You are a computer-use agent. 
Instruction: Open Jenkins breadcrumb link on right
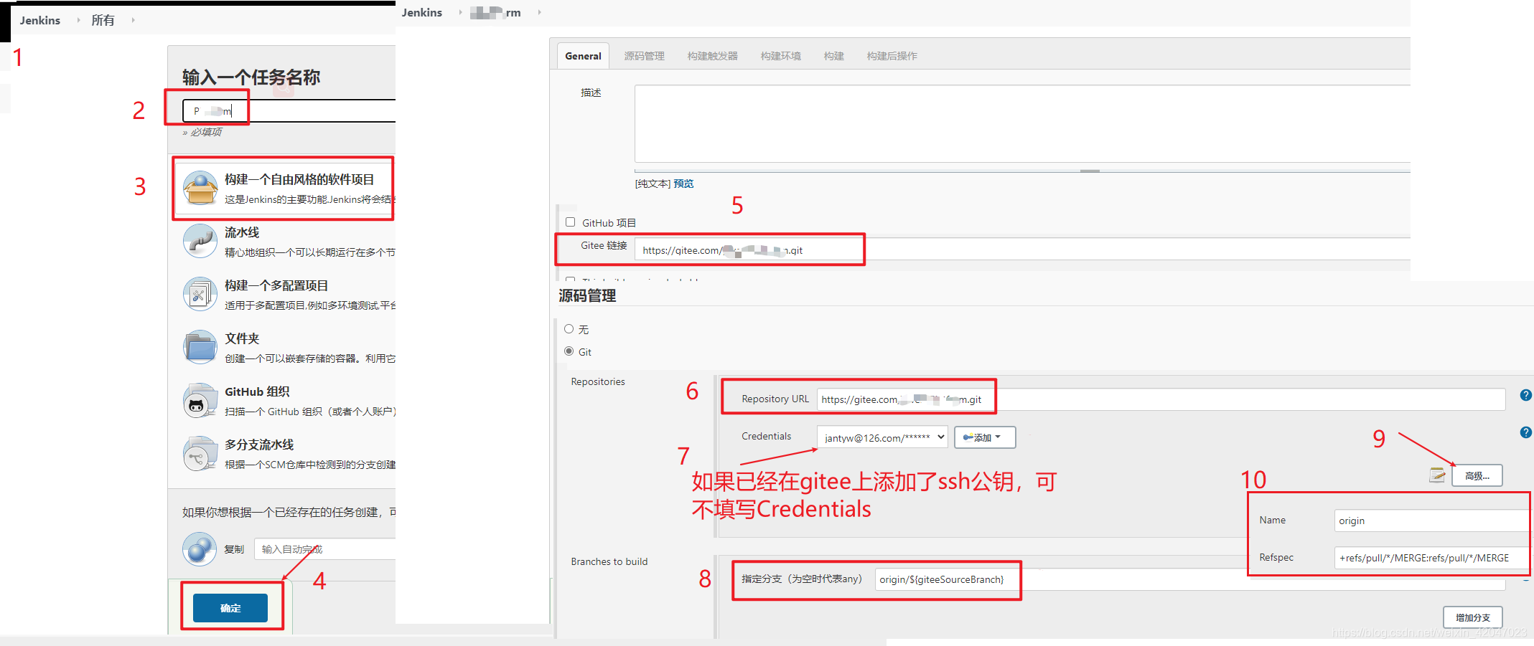pyautogui.click(x=422, y=12)
